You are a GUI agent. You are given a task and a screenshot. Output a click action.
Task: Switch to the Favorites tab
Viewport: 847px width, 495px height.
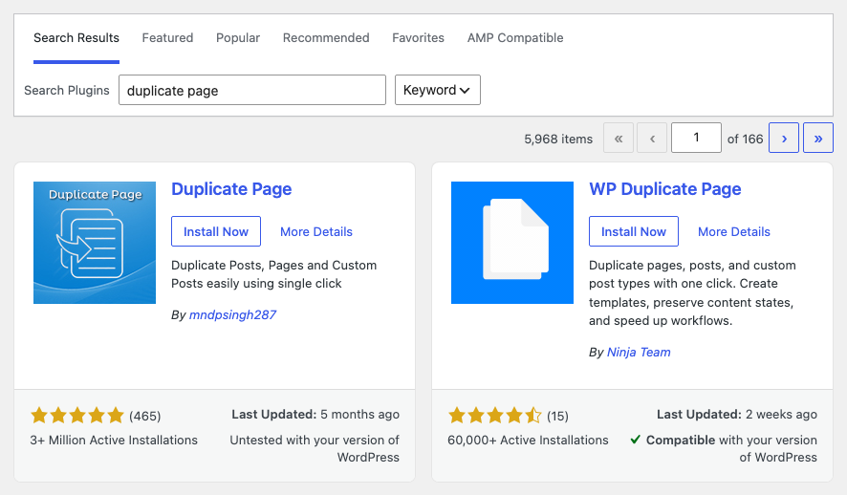coord(418,38)
